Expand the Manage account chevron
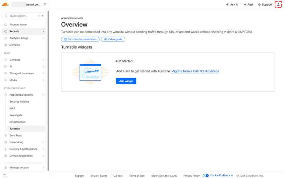The height and width of the screenshot is (178, 285). pyautogui.click(x=43, y=168)
